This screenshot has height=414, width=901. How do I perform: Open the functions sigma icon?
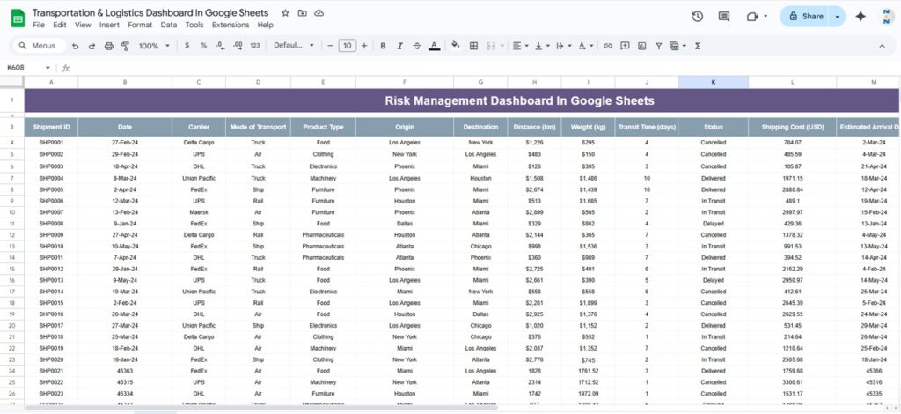coord(698,46)
